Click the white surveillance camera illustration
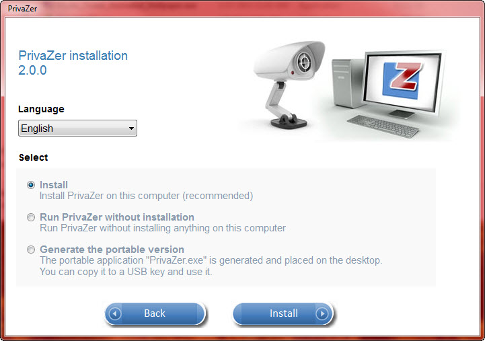Screen dimensions: 485x341 (290, 84)
